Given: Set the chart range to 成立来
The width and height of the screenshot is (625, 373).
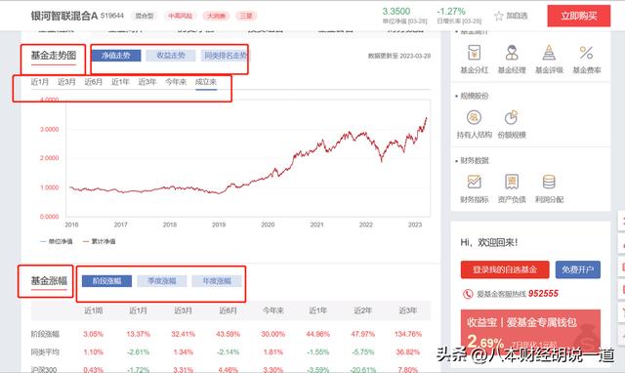Looking at the screenshot, I should point(206,82).
